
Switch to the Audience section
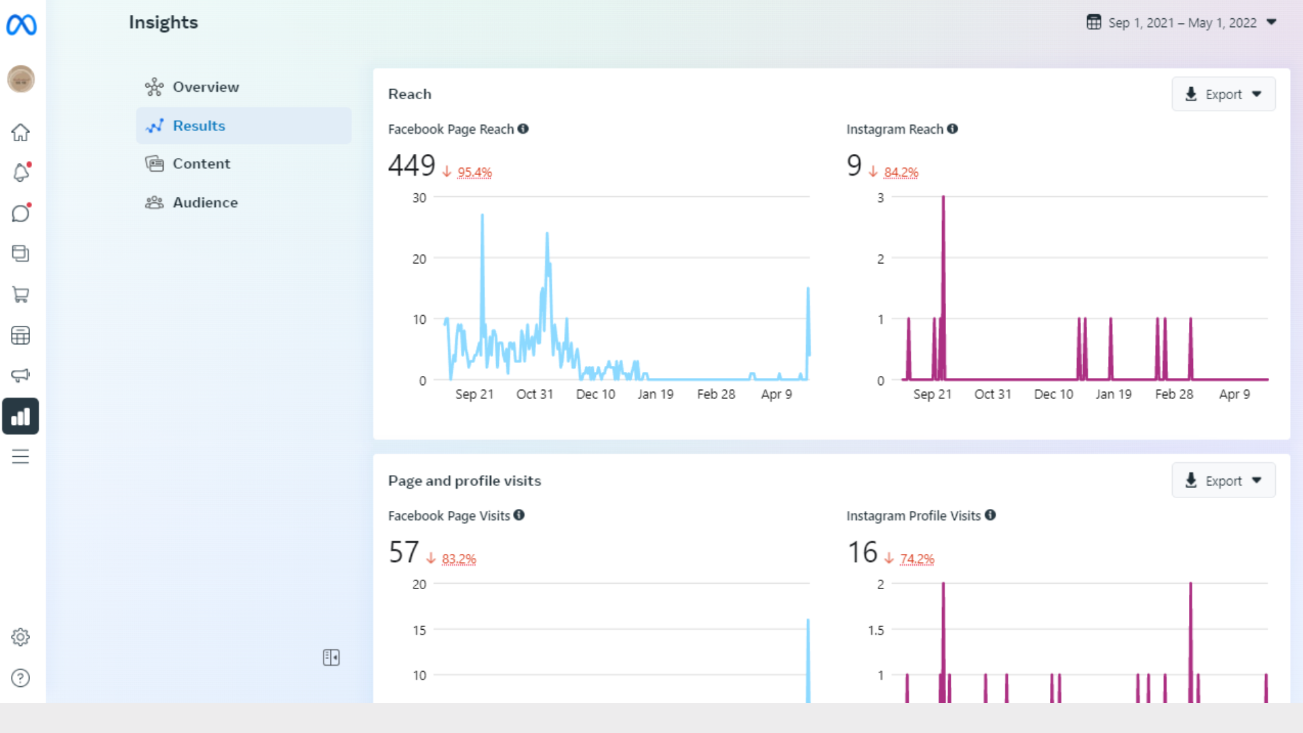(x=205, y=202)
